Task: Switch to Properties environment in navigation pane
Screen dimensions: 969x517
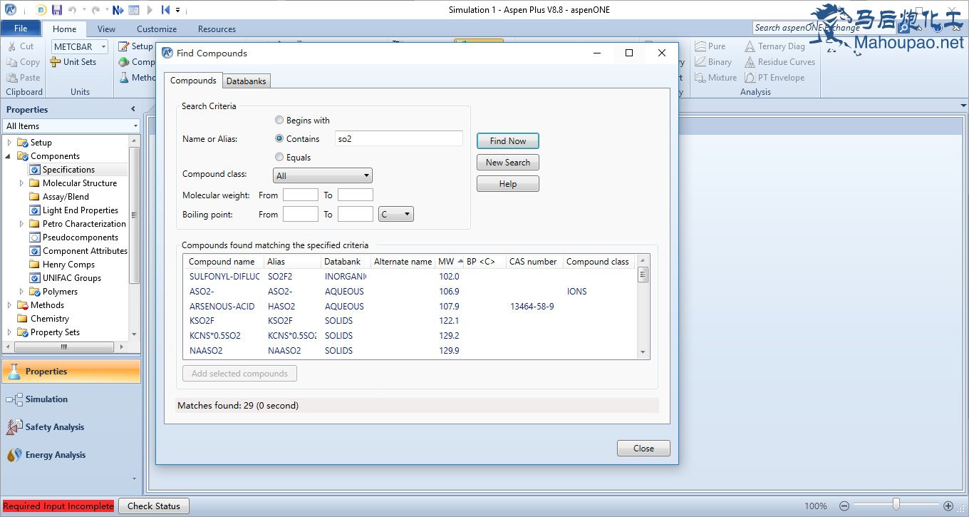Action: point(71,372)
